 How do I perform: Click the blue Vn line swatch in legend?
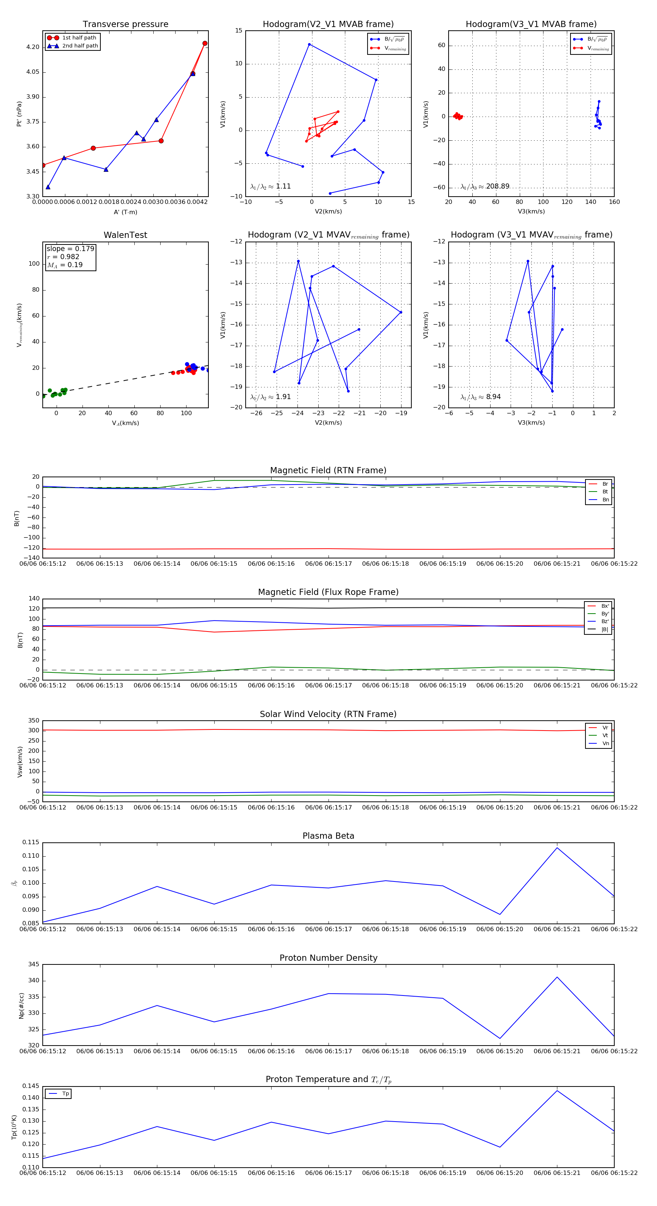[x=592, y=743]
